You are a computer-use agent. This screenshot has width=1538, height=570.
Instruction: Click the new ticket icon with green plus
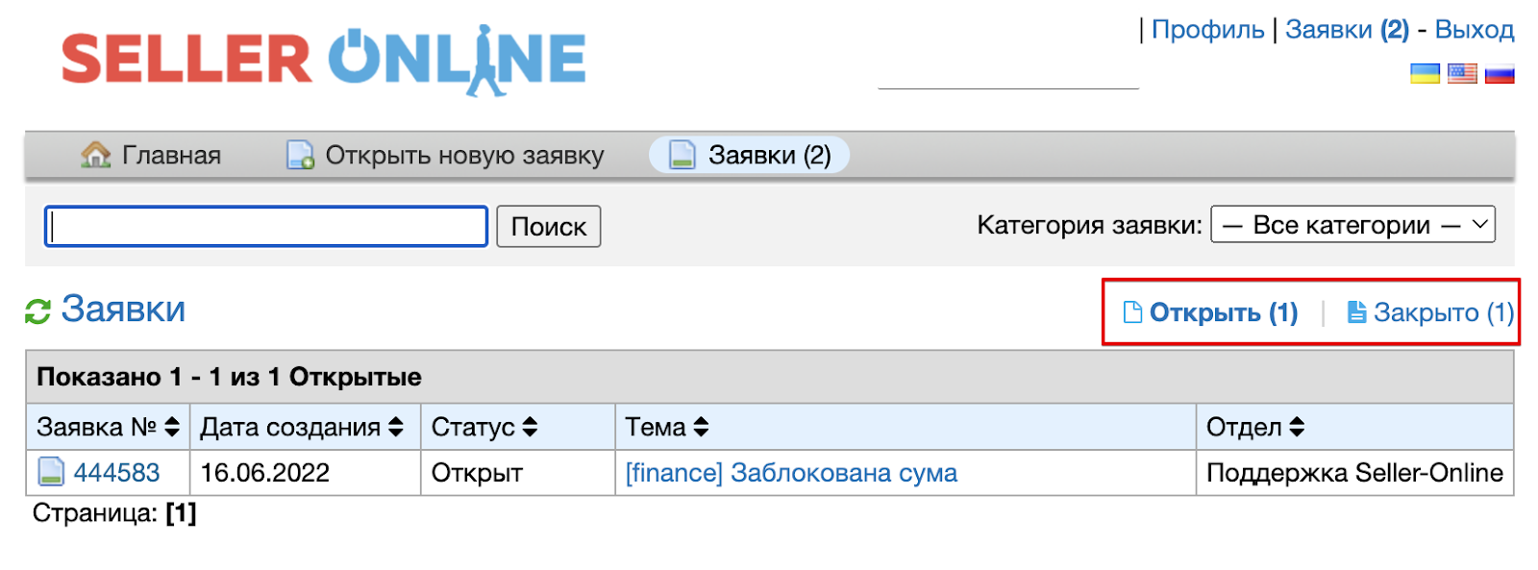301,155
